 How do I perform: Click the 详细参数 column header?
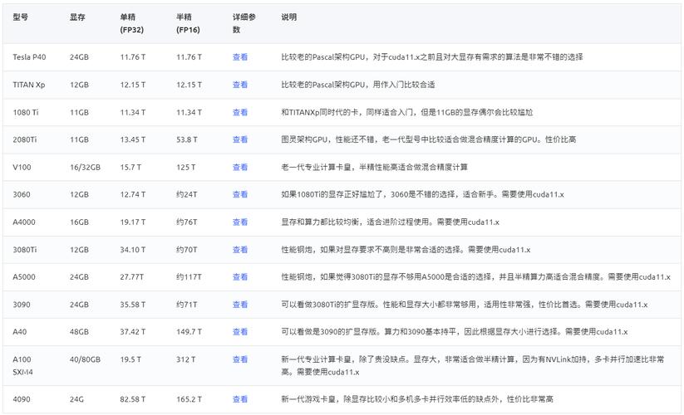tap(244, 23)
